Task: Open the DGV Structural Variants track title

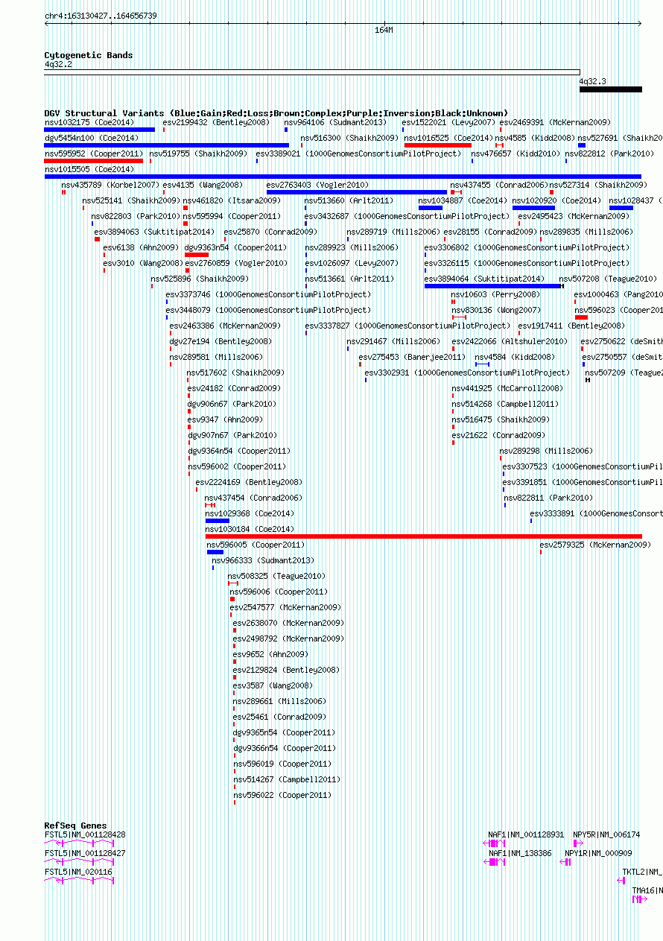Action: tap(276, 113)
